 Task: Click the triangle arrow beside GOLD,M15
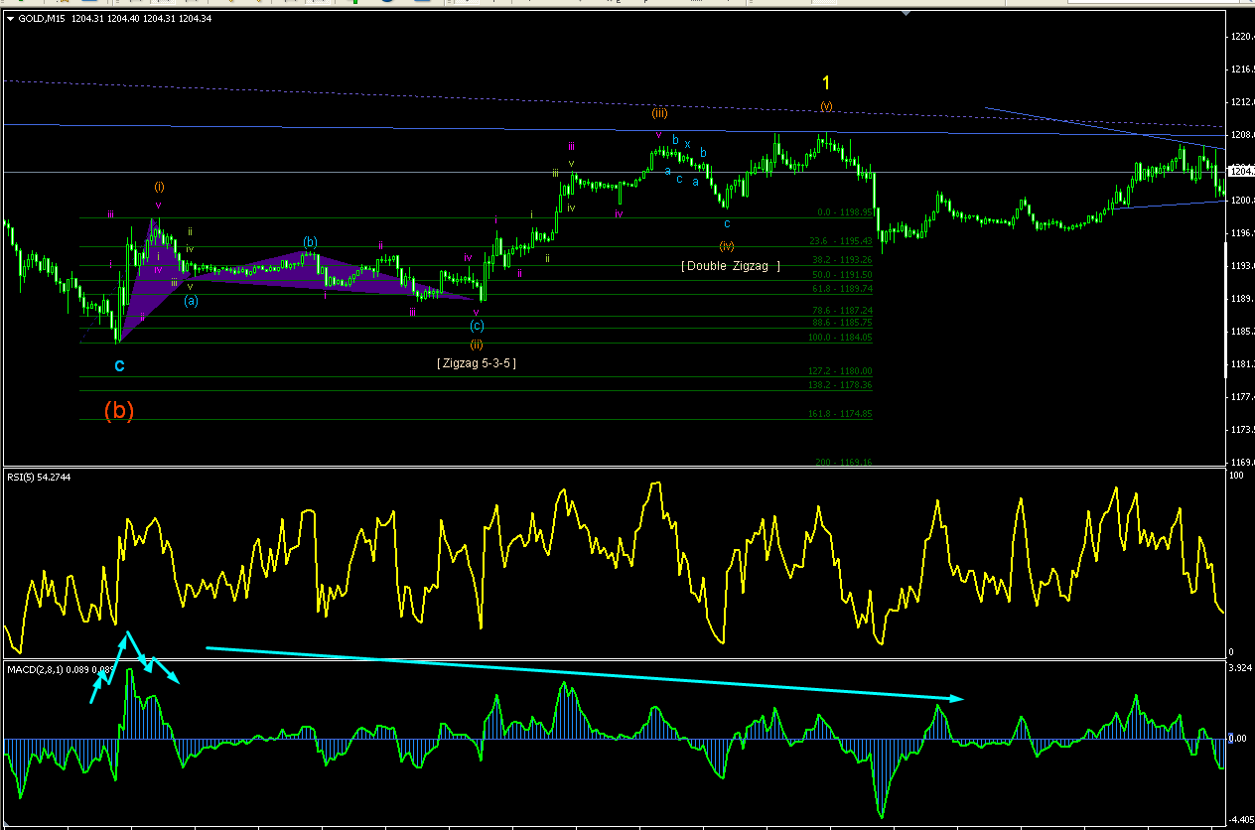pyautogui.click(x=10, y=17)
